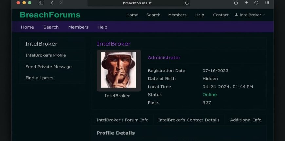The width and height of the screenshot is (285, 141).
Task: Click the Registration Date label
Action: click(x=166, y=71)
